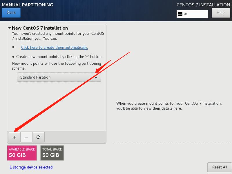Open the Help! panel
The image size is (232, 174).
tap(221, 12)
